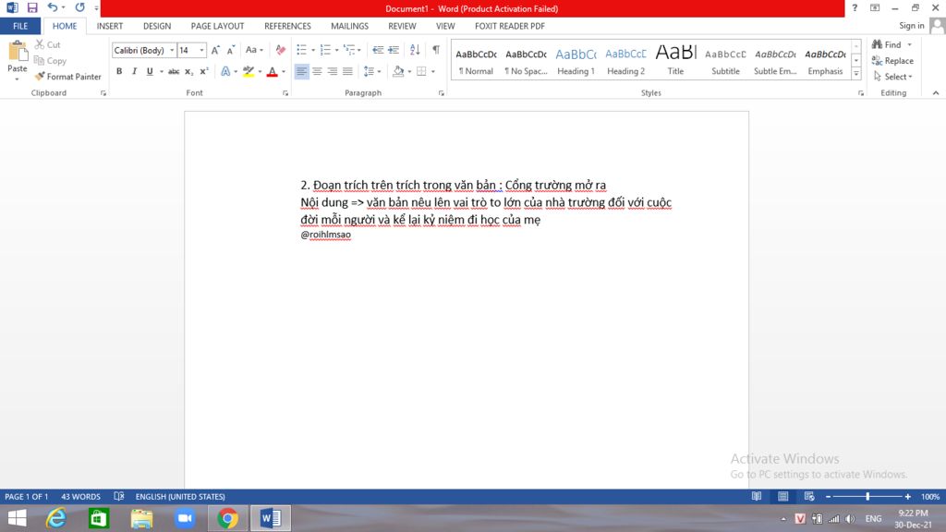946x532 pixels.
Task: Click Sign in link
Action: pyautogui.click(x=911, y=25)
